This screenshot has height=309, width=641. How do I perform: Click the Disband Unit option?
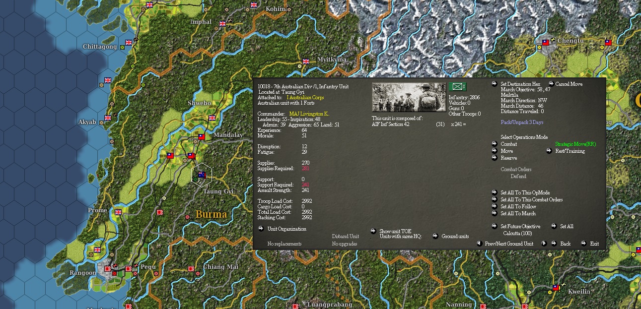tap(345, 237)
